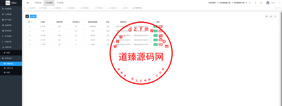This screenshot has width=282, height=106.
Task: Open the column filter icon above table
Action: click(x=267, y=16)
